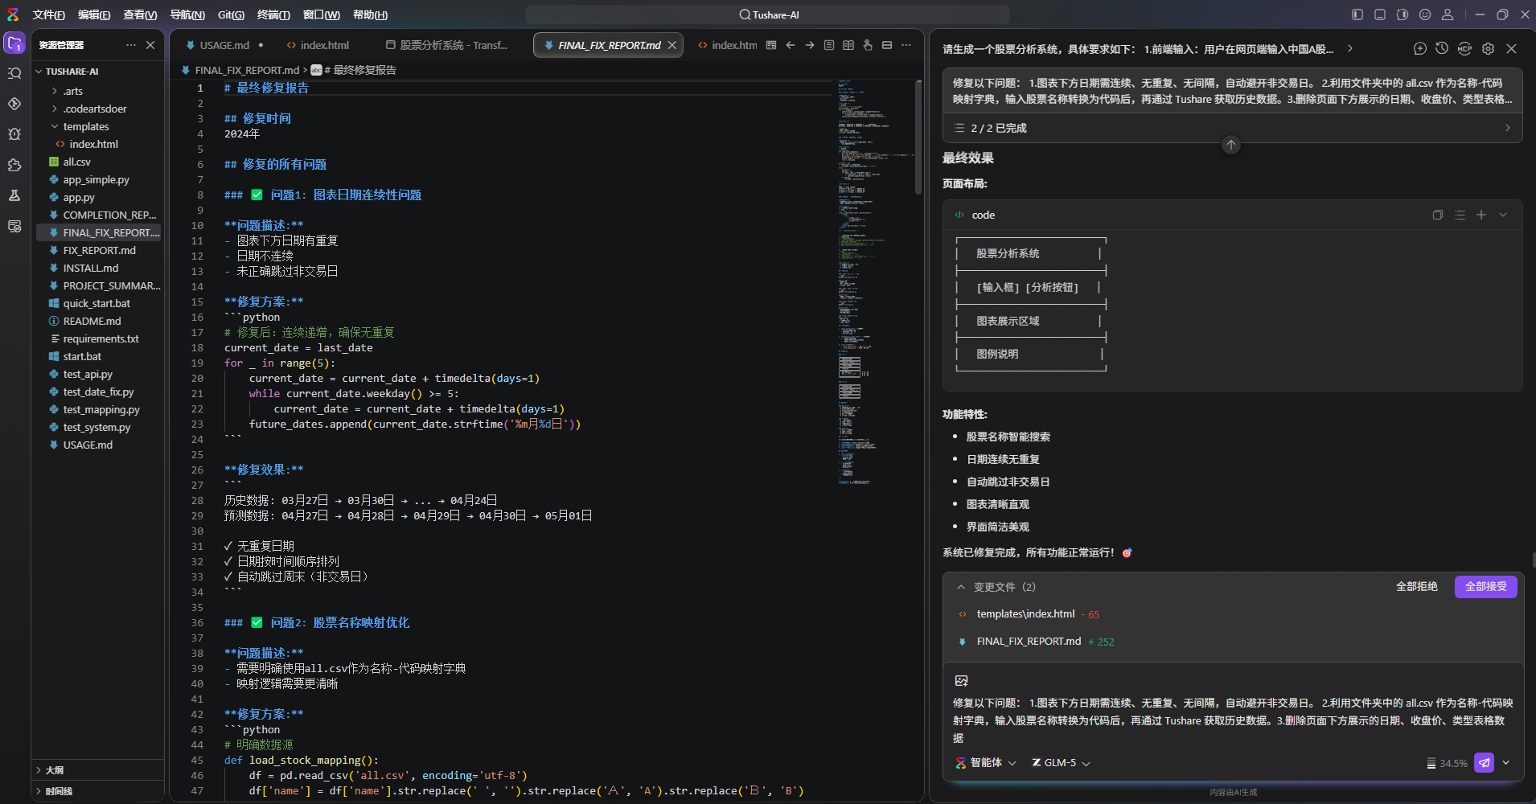Open app.py in the file tree
Image resolution: width=1536 pixels, height=804 pixels.
79,197
